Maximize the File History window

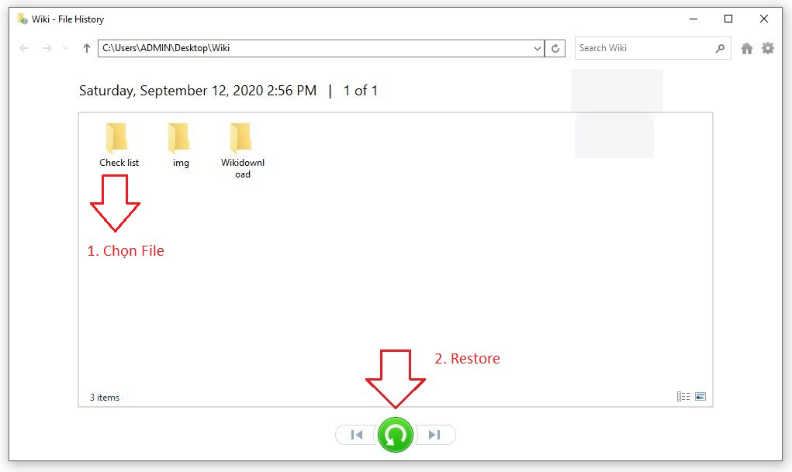[x=728, y=19]
